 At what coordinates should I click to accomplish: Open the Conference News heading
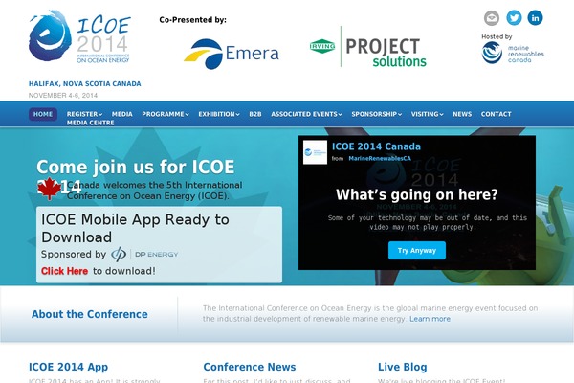(x=250, y=367)
